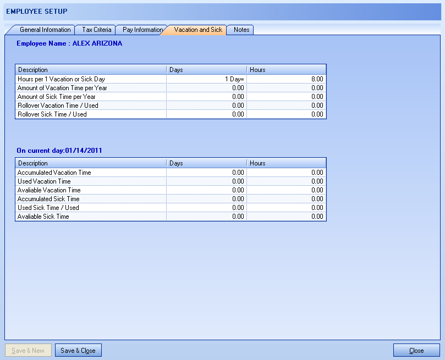Screen dimensions: 445x360
Task: Edit Hours per 1 Vacation Day hours value
Action: 286,79
